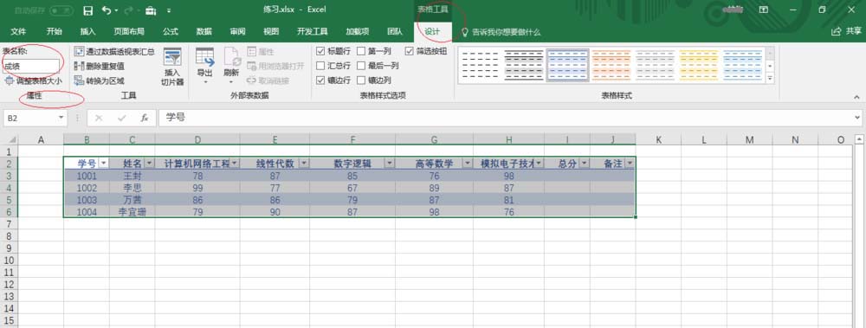
Task: Open the 文件 tab
Action: click(x=19, y=31)
